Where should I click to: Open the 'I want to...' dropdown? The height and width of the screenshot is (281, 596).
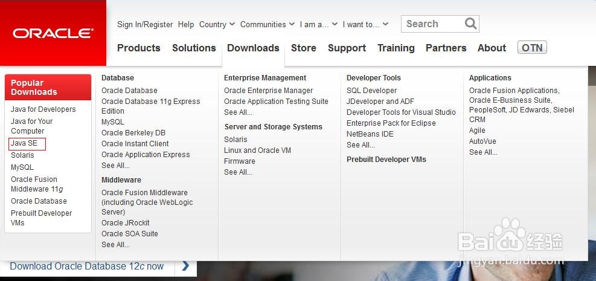point(365,24)
